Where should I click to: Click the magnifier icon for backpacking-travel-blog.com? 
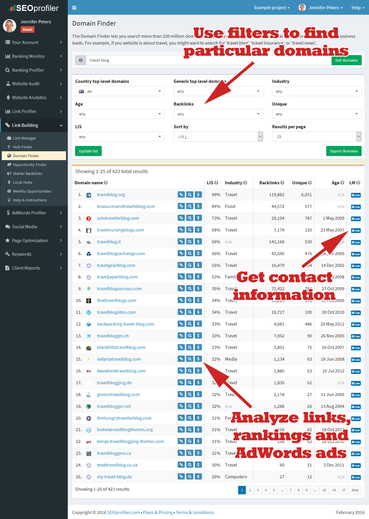point(190,324)
